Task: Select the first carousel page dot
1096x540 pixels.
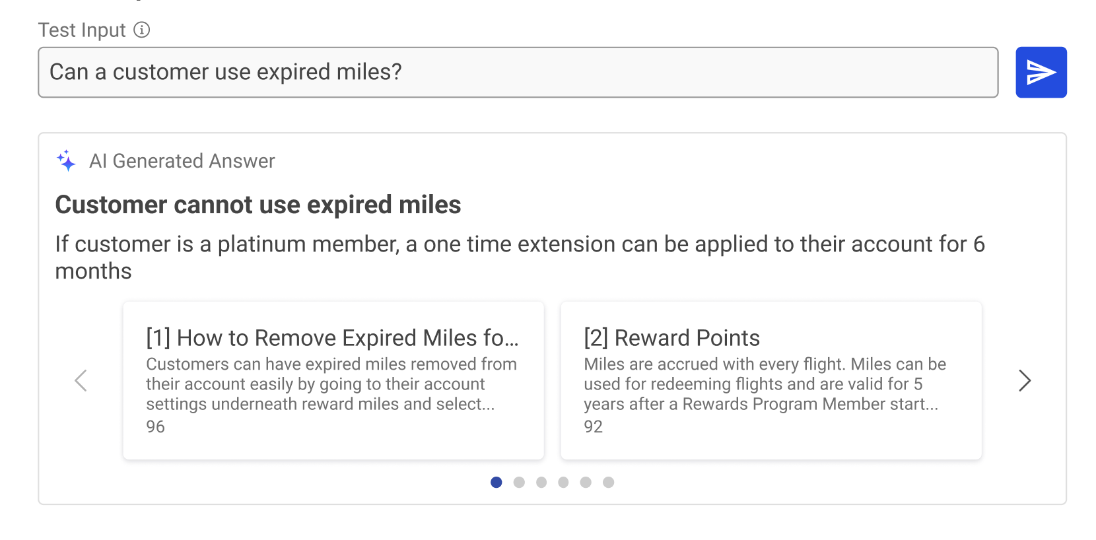Action: 497,483
